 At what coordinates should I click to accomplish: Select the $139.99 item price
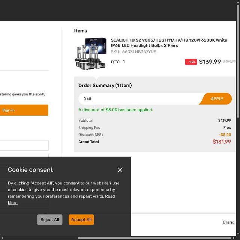[x=210, y=62]
